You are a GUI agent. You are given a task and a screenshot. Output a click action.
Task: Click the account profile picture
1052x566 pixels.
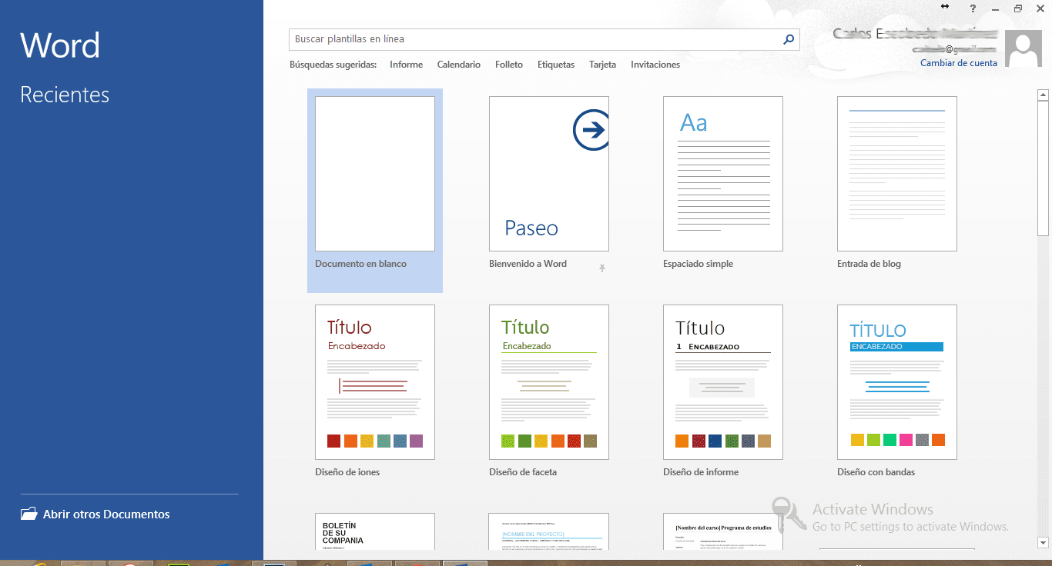point(1025,50)
